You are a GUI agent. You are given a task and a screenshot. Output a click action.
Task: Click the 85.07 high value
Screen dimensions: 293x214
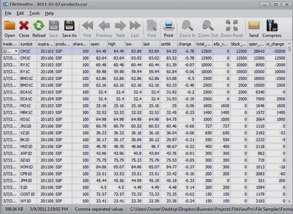pos(116,167)
